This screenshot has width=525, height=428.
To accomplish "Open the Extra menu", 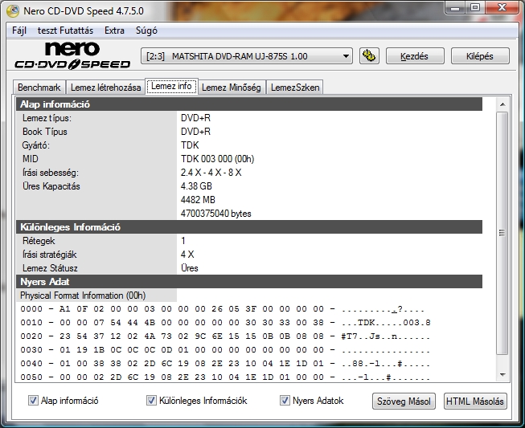I will click(114, 31).
